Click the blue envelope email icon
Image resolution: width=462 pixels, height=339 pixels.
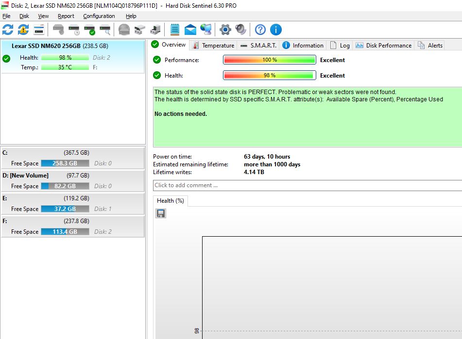(x=190, y=30)
